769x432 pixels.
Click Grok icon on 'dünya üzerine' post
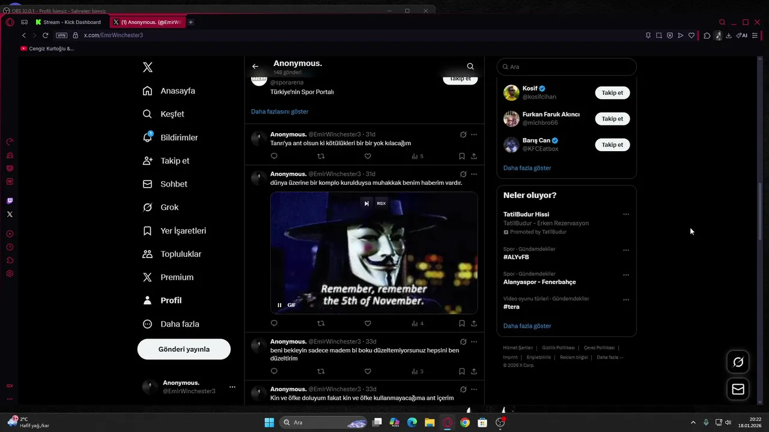[463, 174]
